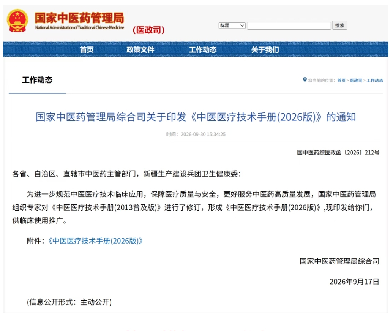
Task: Select the 工作动态 section tab heading
Action: pyautogui.click(x=37, y=80)
